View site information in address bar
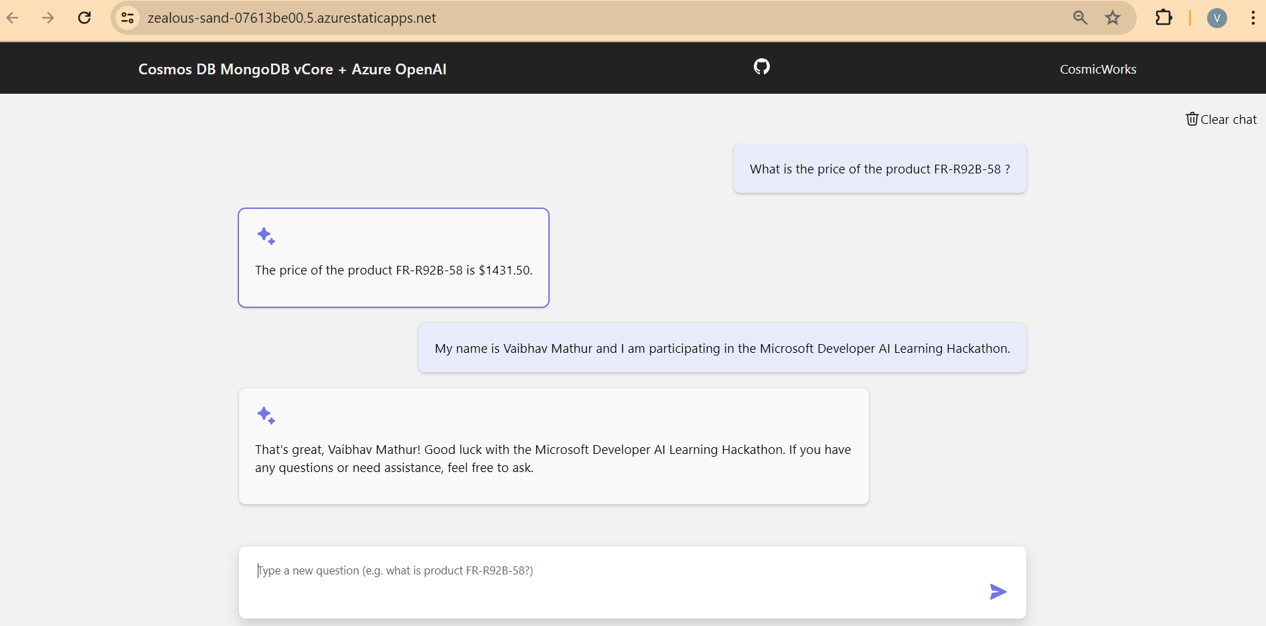This screenshot has height=626, width=1266. pos(127,18)
